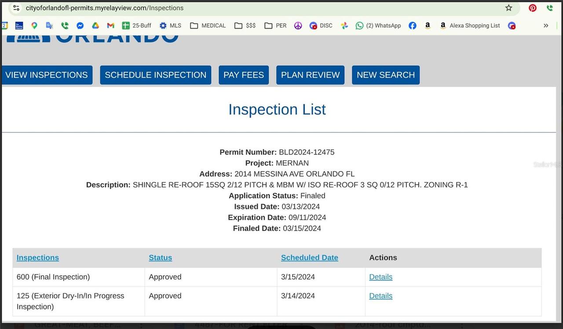The height and width of the screenshot is (329, 563).
Task: Open the Google Drive bookmark
Action: (x=95, y=25)
